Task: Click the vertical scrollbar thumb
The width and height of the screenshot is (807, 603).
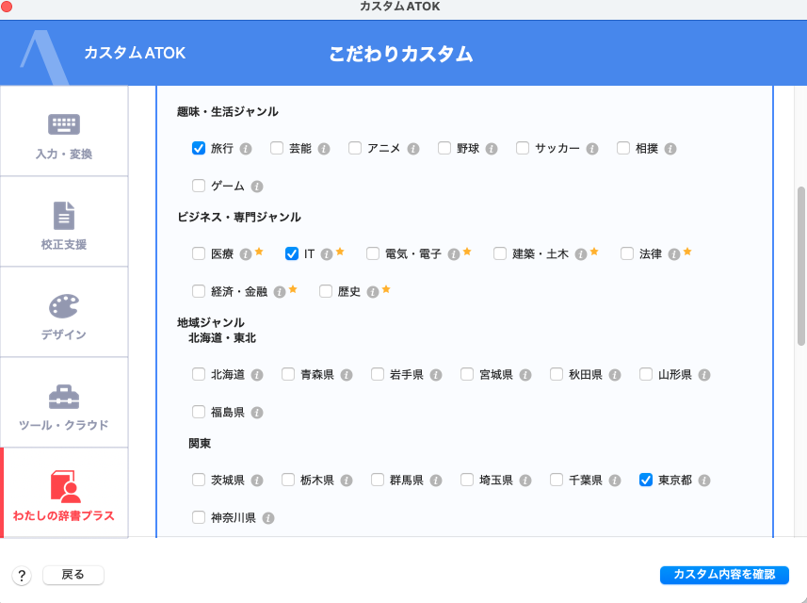Action: (x=800, y=266)
